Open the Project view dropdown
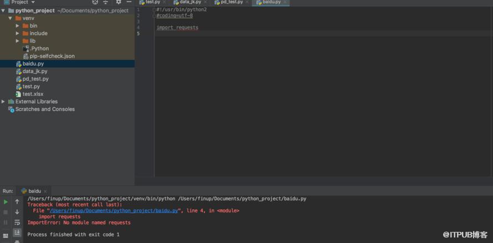Screen dimensions: 493x243 coord(33,2)
